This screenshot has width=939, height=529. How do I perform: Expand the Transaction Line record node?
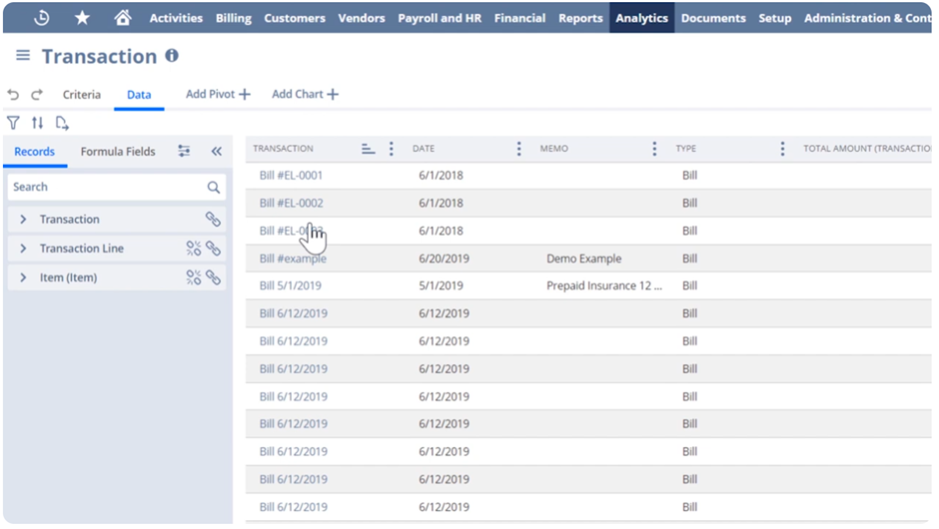point(23,249)
